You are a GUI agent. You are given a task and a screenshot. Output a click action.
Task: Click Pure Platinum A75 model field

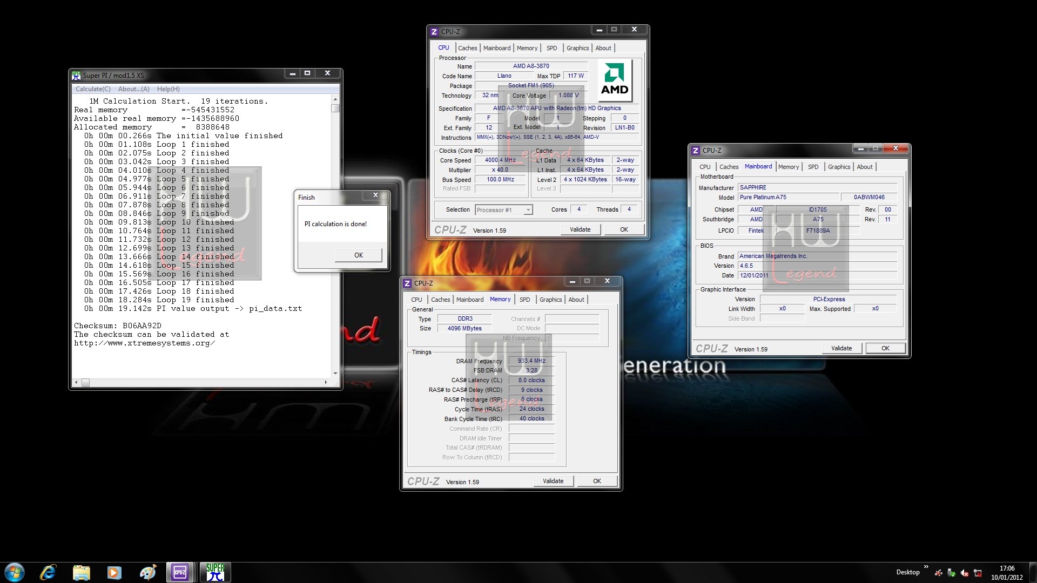(789, 198)
